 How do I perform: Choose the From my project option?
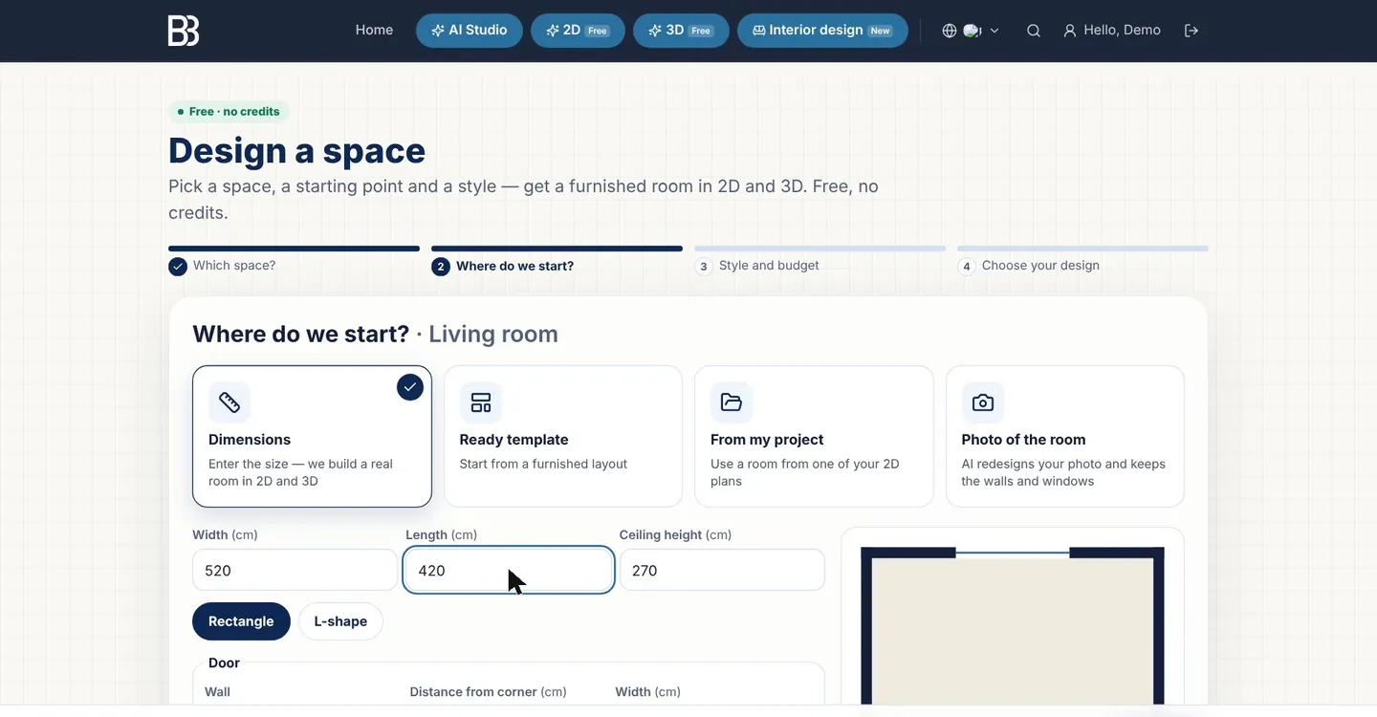(814, 436)
